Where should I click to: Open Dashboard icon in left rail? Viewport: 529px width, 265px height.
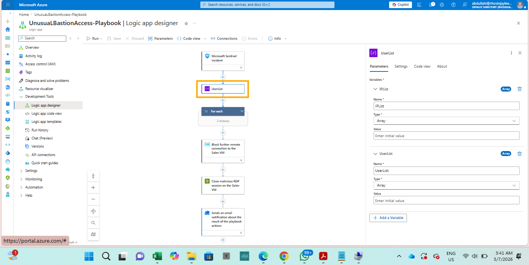(x=7, y=38)
